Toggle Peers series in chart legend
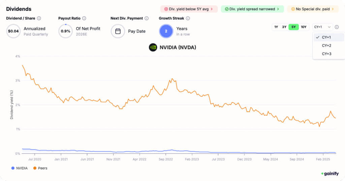Screen dimensions: 345x181 tap(40, 168)
